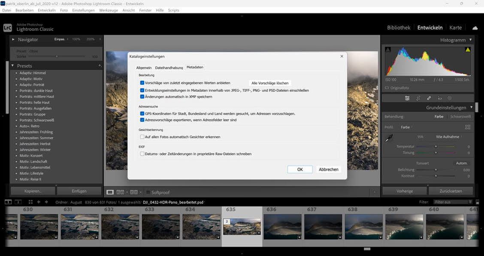Enable writing date changes to Raw files
The width and height of the screenshot is (484, 256).
point(142,154)
